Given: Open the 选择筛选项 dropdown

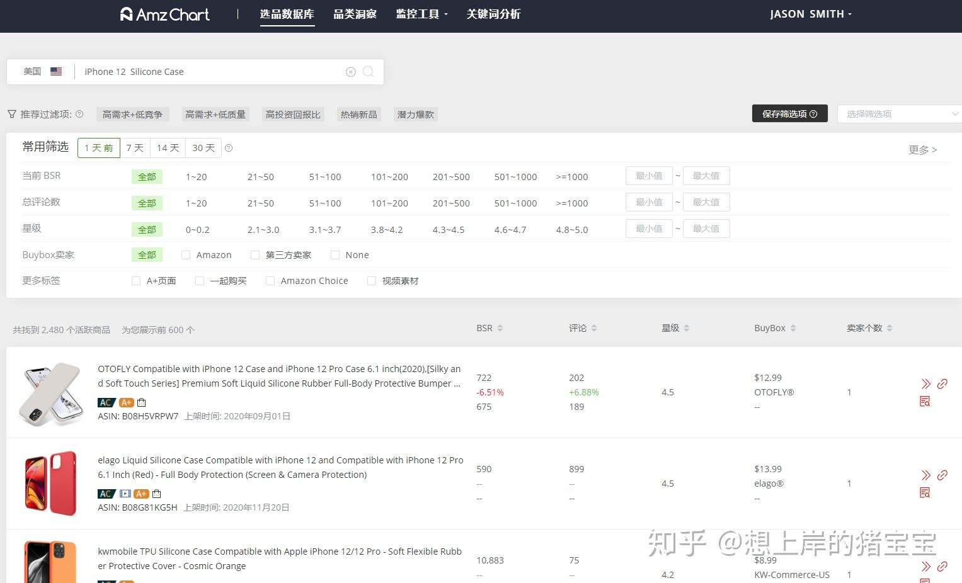Looking at the screenshot, I should 900,114.
